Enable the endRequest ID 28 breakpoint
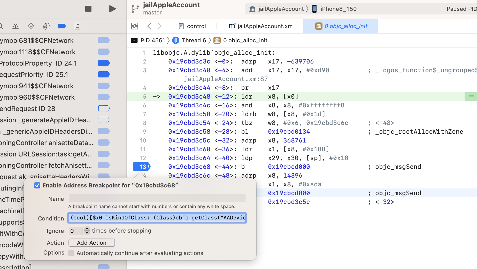This screenshot has height=269, width=477. pos(104,108)
